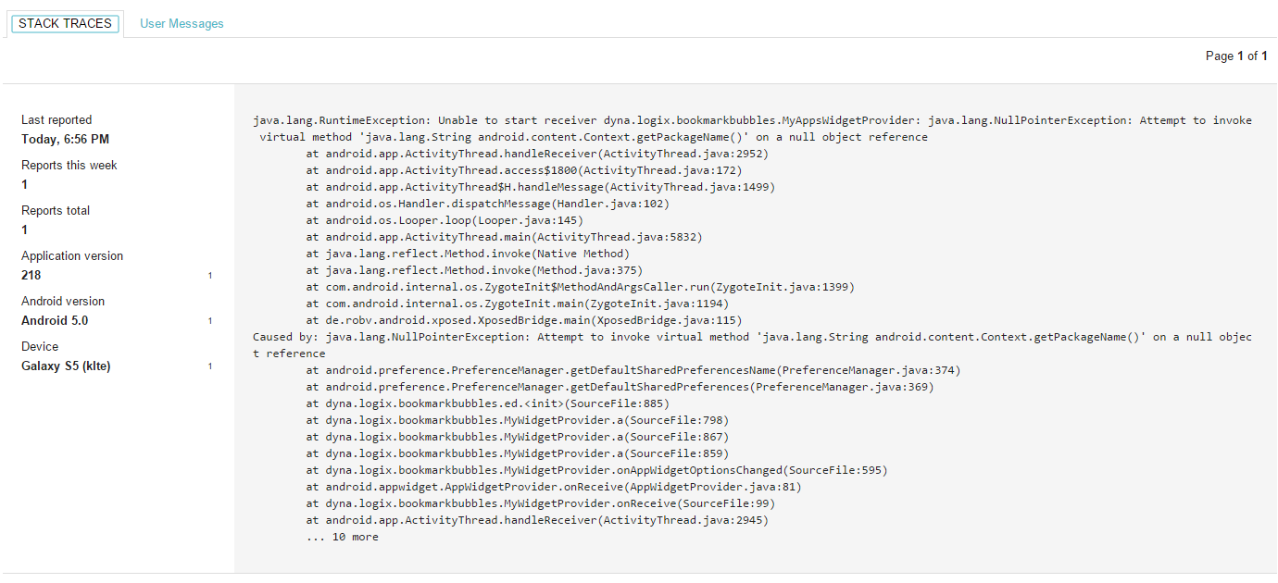The height and width of the screenshot is (583, 1278).
Task: Click the report count beside version 218
Action: (x=210, y=276)
